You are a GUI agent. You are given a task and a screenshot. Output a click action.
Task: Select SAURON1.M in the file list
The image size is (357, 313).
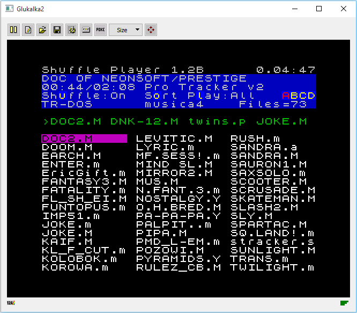coord(269,165)
